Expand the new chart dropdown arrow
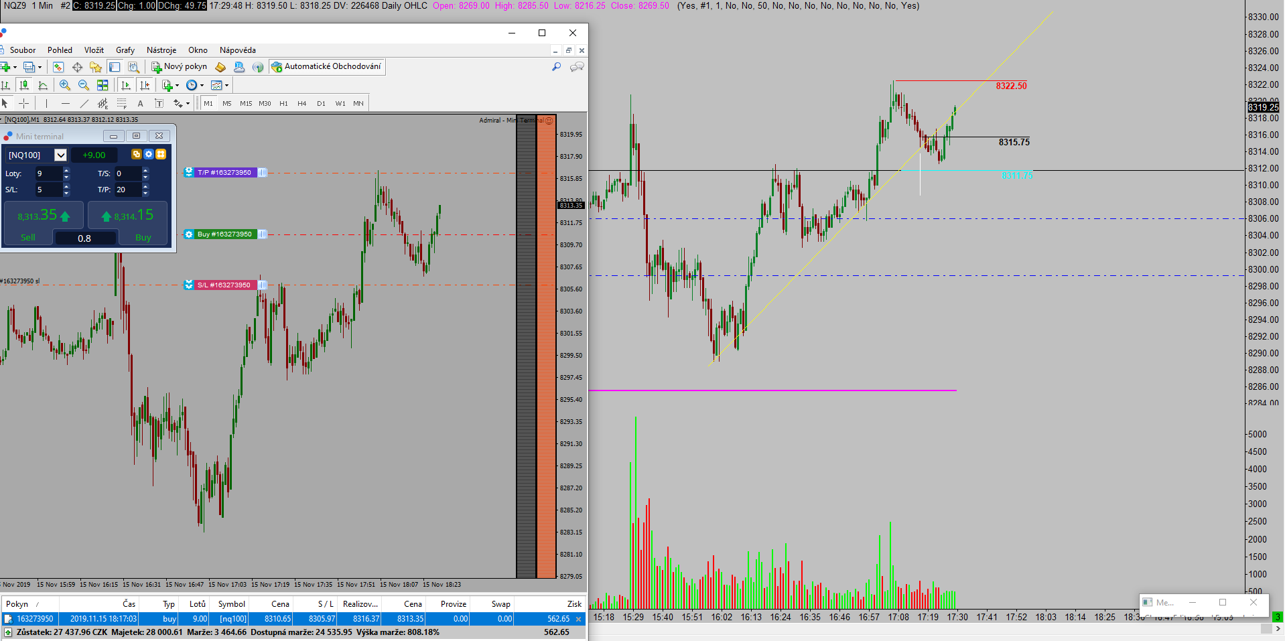Viewport: 1285px width, 641px height. click(x=15, y=67)
